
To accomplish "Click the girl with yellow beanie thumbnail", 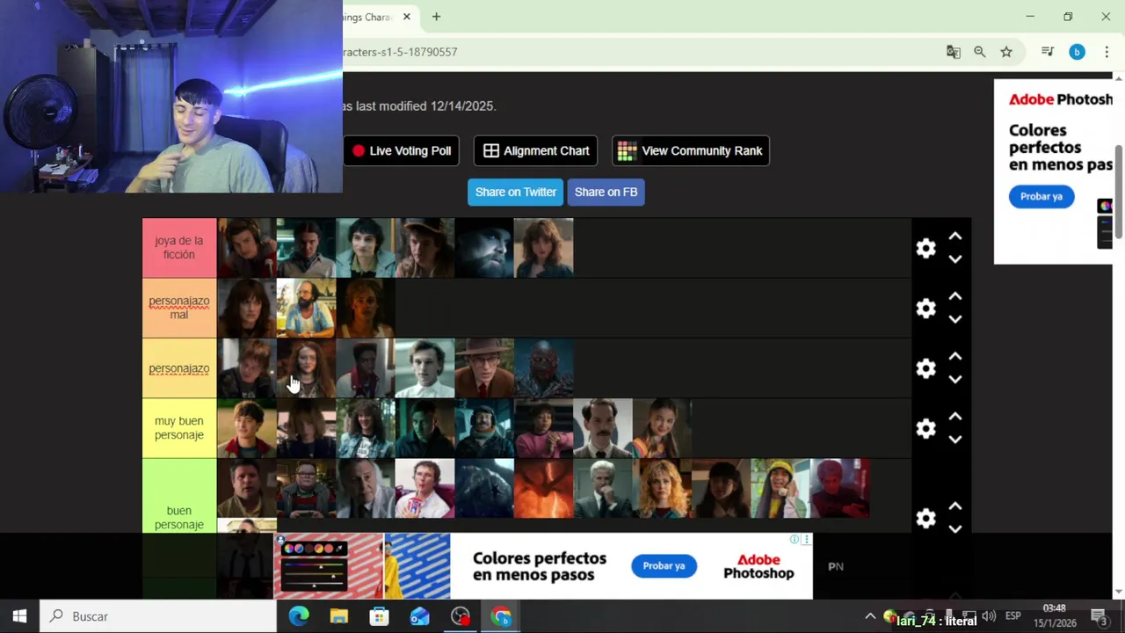I will [780, 488].
